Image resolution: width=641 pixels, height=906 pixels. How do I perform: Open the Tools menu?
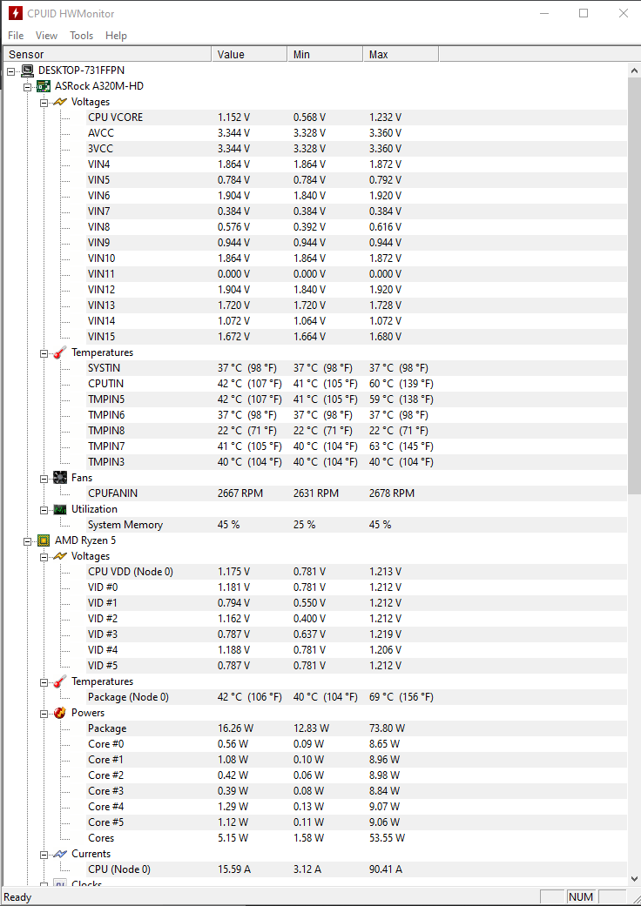(82, 35)
